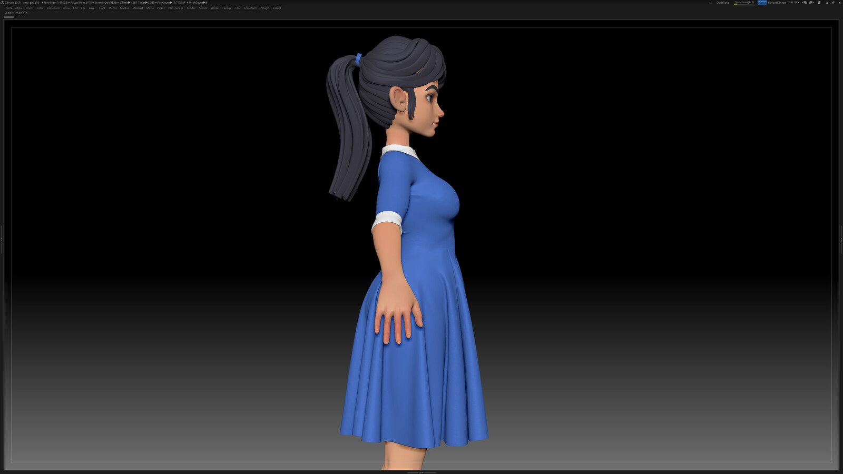Open the Stencil menu
The height and width of the screenshot is (474, 843).
click(x=203, y=8)
